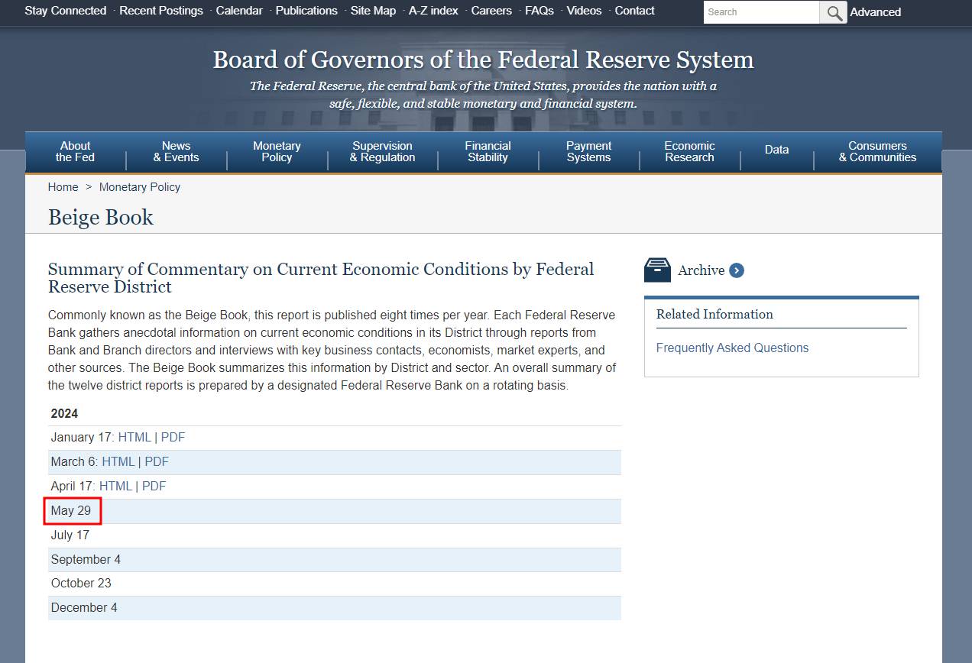Open January 17 PDF report
This screenshot has width=972, height=663.
coord(173,438)
